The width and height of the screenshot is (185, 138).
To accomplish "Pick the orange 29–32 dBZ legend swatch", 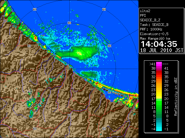I will (159, 81).
